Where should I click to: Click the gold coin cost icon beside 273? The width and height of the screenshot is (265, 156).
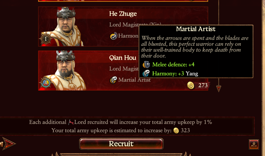pos(191,85)
